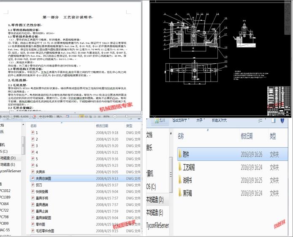The height and width of the screenshot is (237, 293).
Task: Open the view options dropdown arrow in folder window
Action: (x=265, y=120)
